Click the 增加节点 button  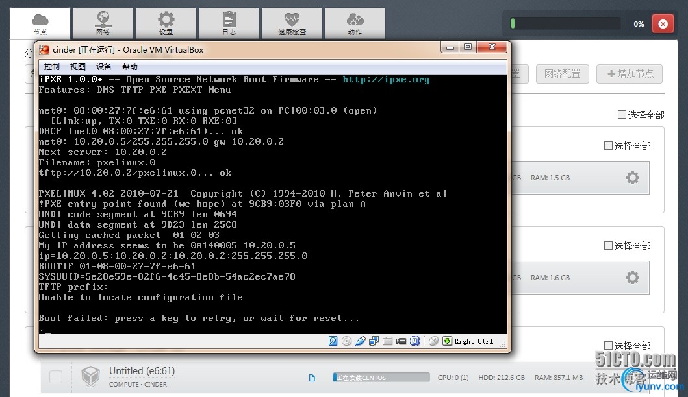630,73
